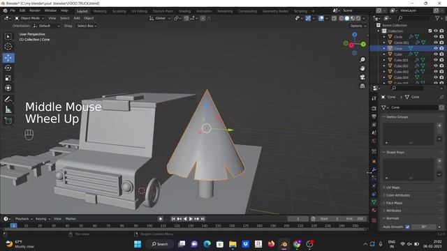447x251 pixels.
Task: Select the Measure tool
Action: click(8, 109)
